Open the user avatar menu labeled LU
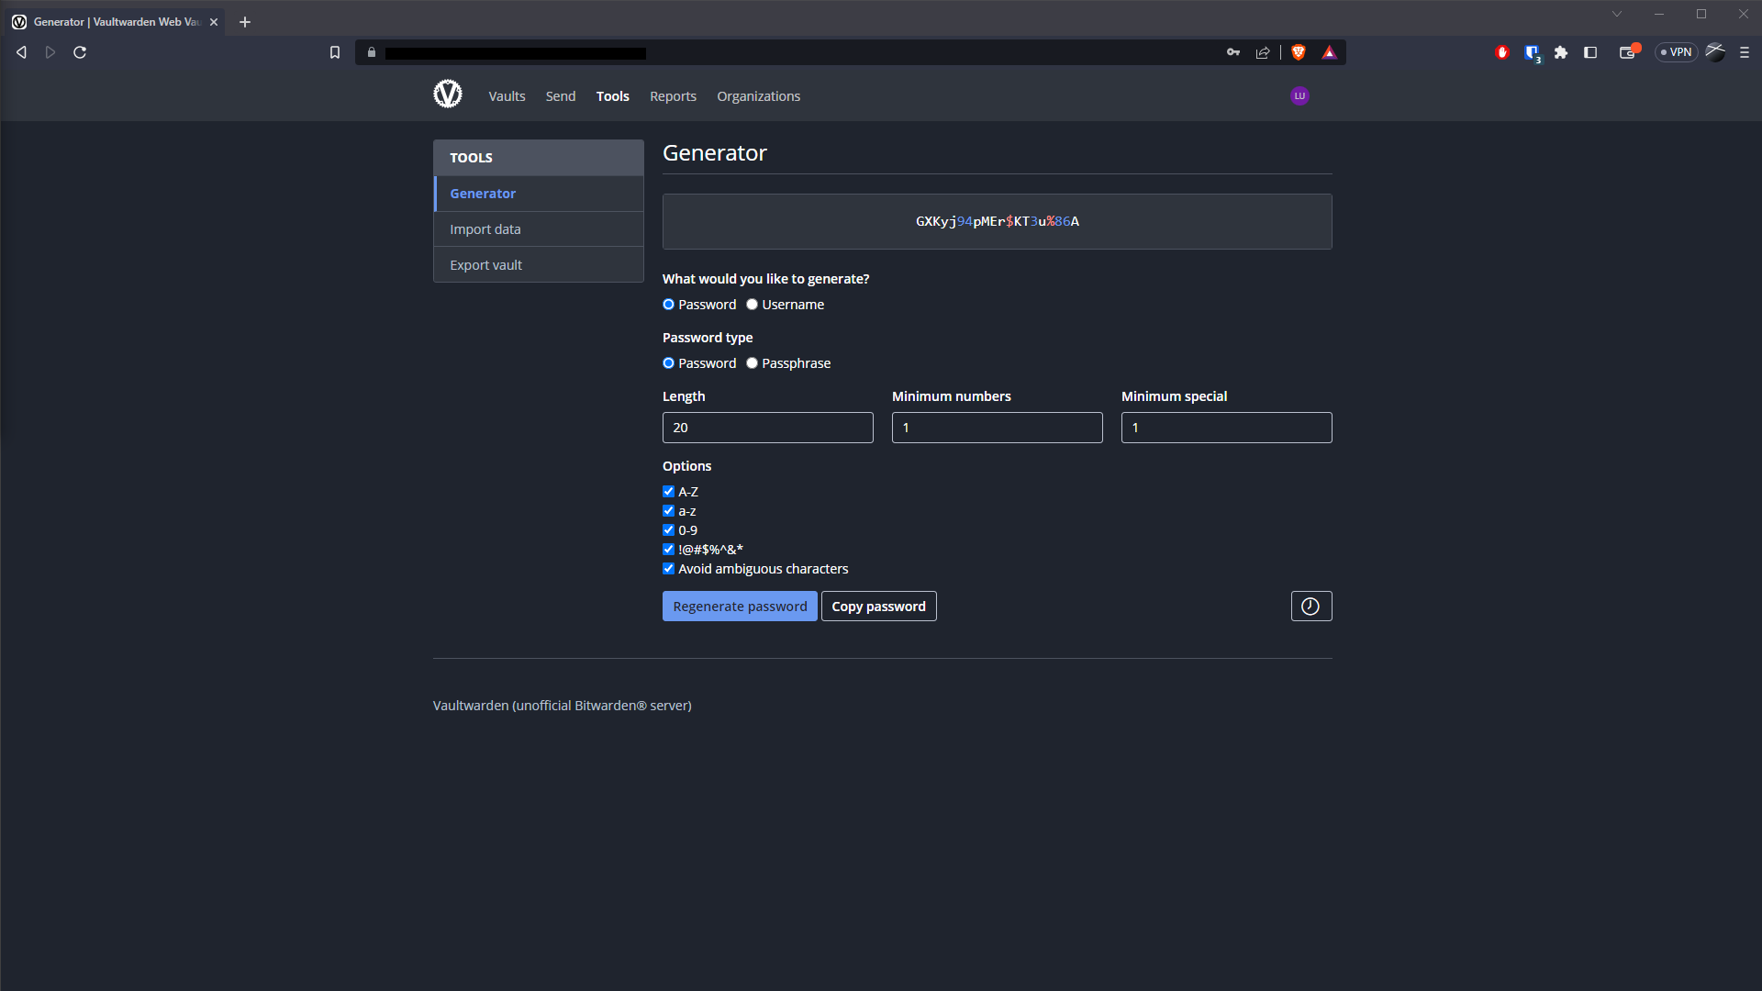This screenshot has height=991, width=1762. pos(1299,95)
